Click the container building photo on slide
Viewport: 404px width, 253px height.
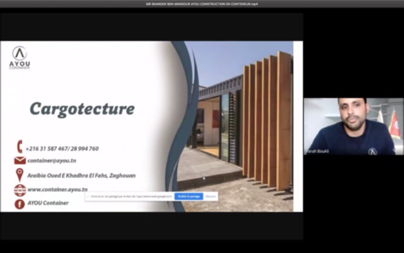coord(238,126)
